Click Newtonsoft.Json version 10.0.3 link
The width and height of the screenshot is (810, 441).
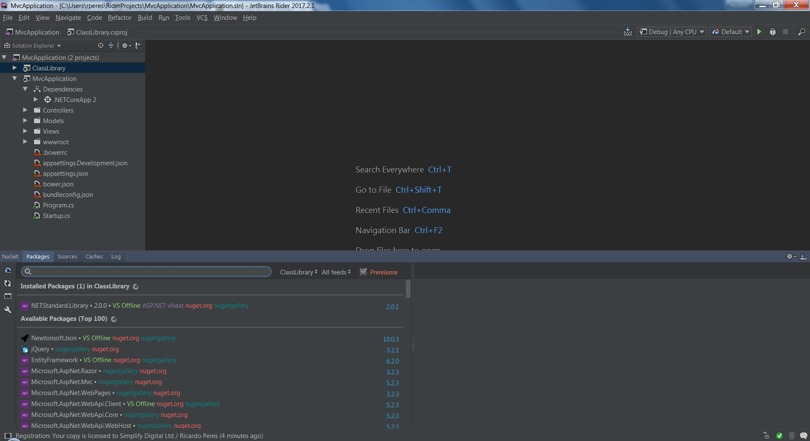(391, 339)
